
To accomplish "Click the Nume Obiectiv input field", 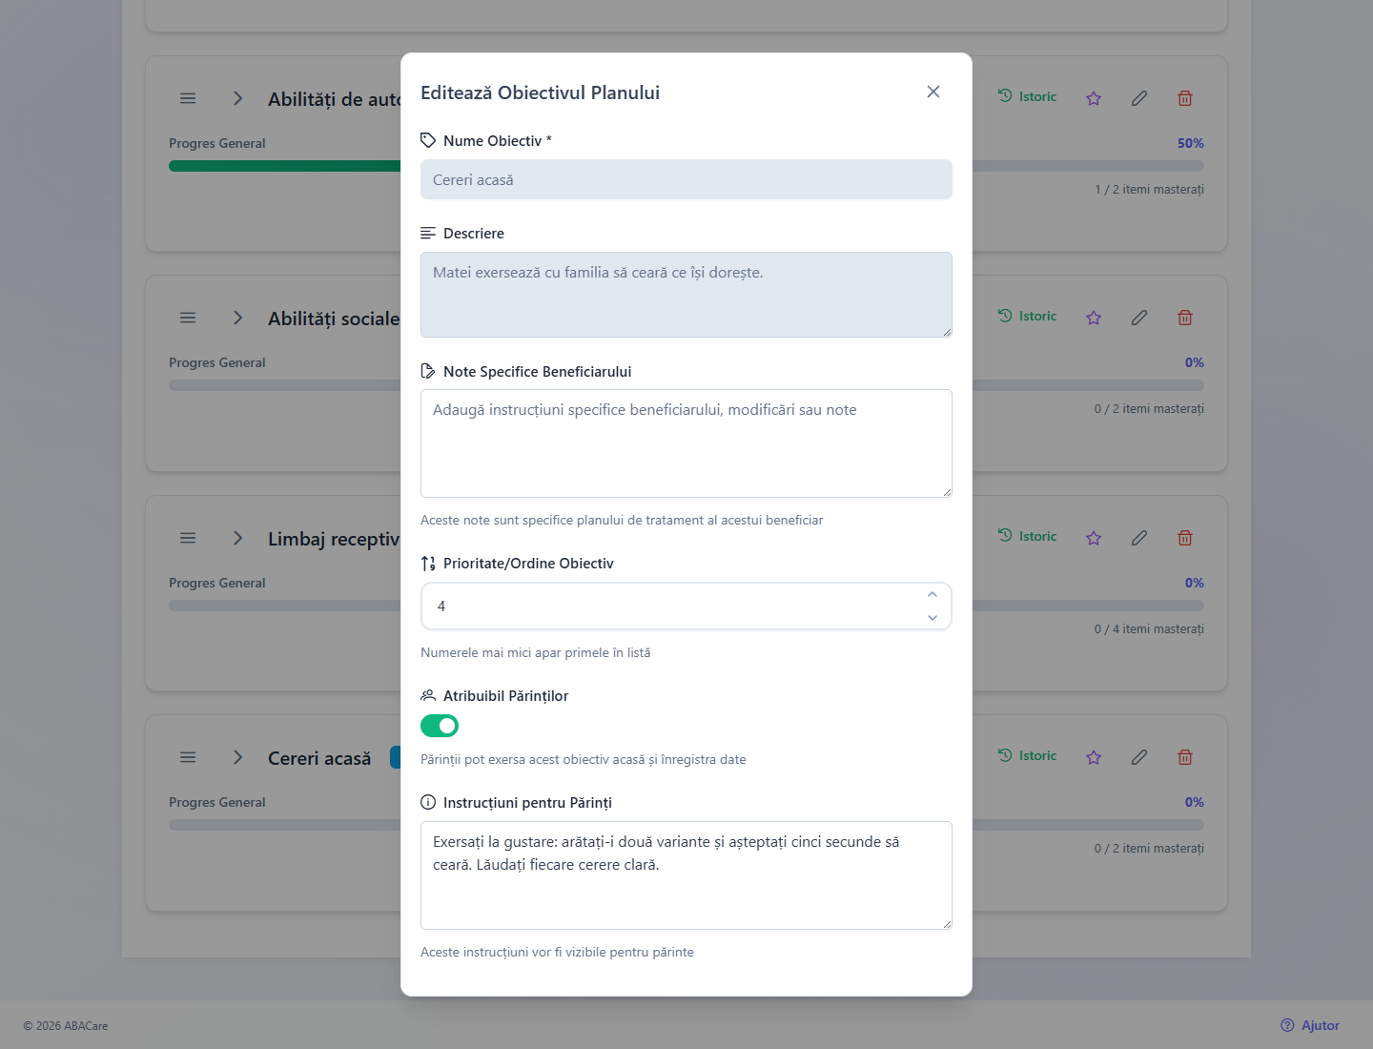I will (686, 179).
